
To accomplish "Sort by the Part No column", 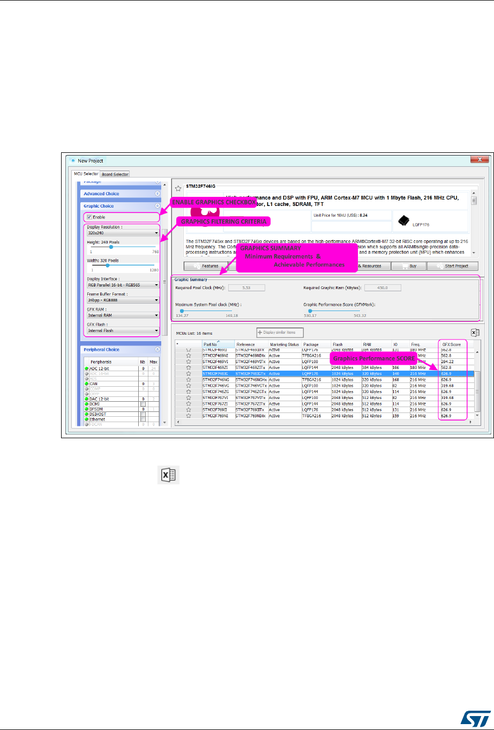I will click(218, 344).
